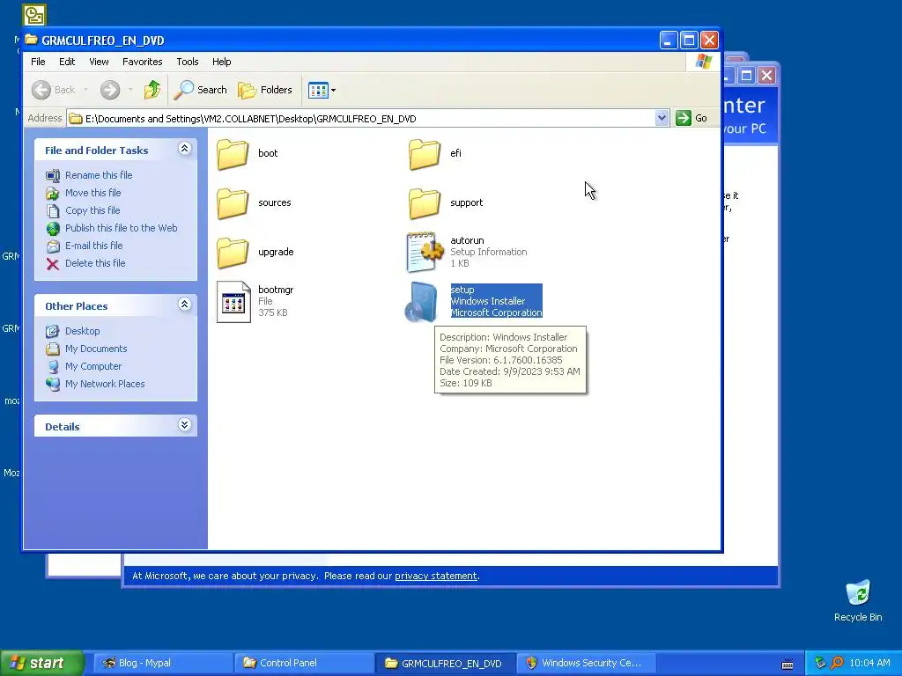Image resolution: width=902 pixels, height=676 pixels.
Task: Select the sources folder icon
Action: [233, 203]
